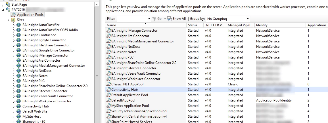Click the Show All filter icon
This screenshot has width=328, height=123.
click(x=170, y=19)
